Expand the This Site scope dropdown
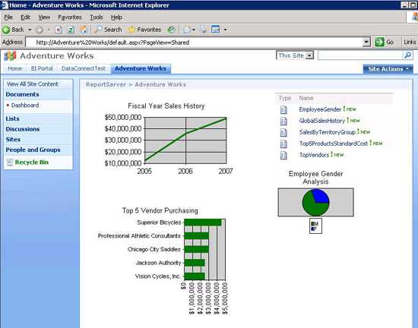Image resolution: width=418 pixels, height=328 pixels. tap(309, 55)
